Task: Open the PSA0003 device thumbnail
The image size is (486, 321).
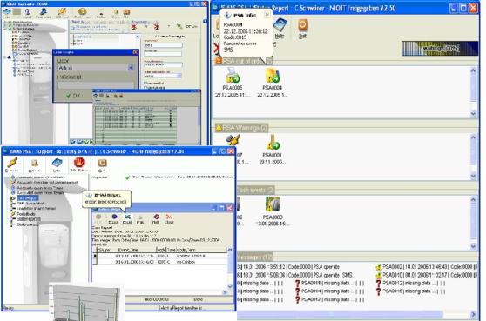Action: pos(273,204)
